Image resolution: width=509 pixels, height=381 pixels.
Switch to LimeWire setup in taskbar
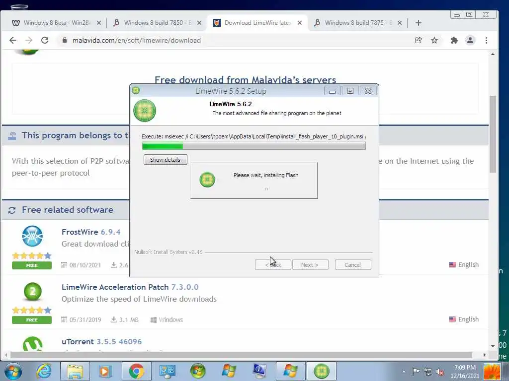[x=322, y=371]
